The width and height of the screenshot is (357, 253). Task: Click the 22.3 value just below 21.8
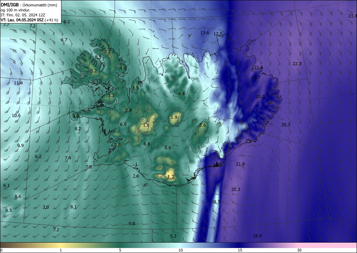click(236, 189)
